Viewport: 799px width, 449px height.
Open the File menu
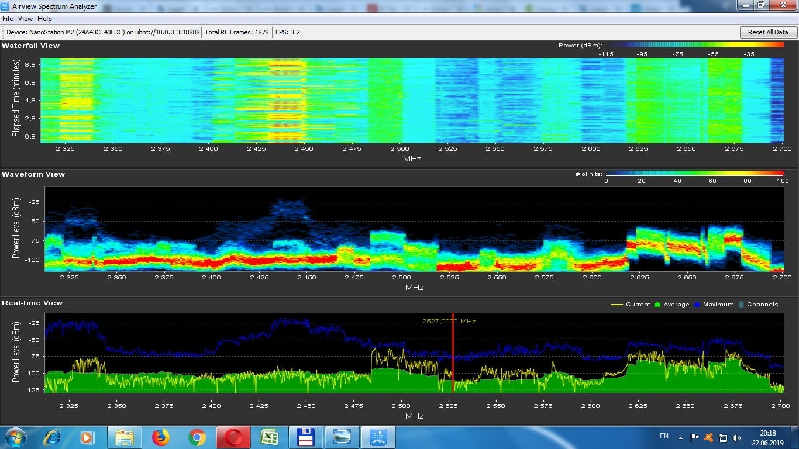(x=8, y=19)
